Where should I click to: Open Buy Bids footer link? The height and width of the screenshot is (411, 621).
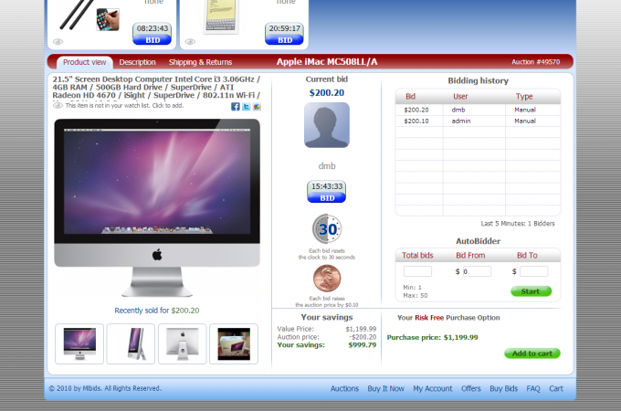coord(504,388)
